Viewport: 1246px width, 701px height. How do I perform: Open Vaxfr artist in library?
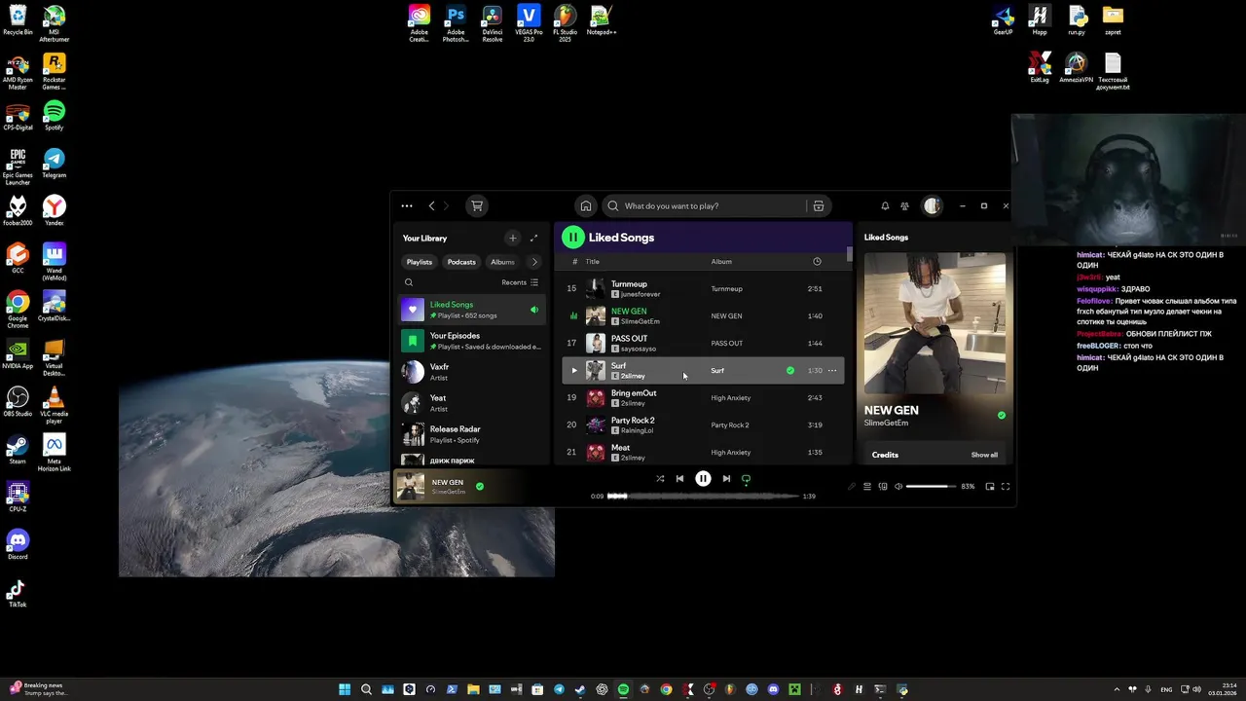[472, 372]
